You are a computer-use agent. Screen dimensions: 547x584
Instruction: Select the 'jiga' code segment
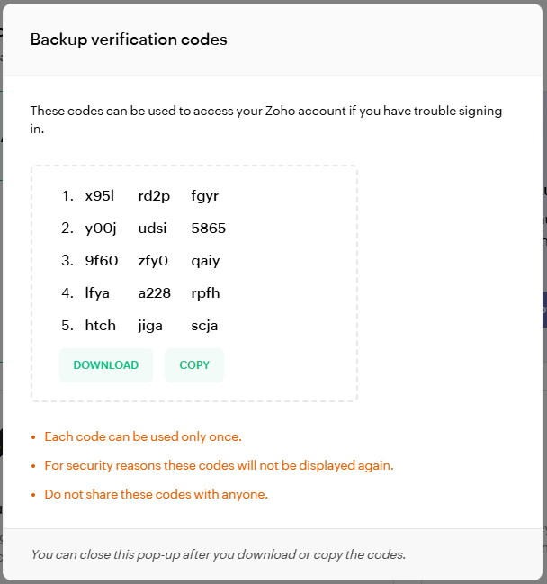coord(150,326)
